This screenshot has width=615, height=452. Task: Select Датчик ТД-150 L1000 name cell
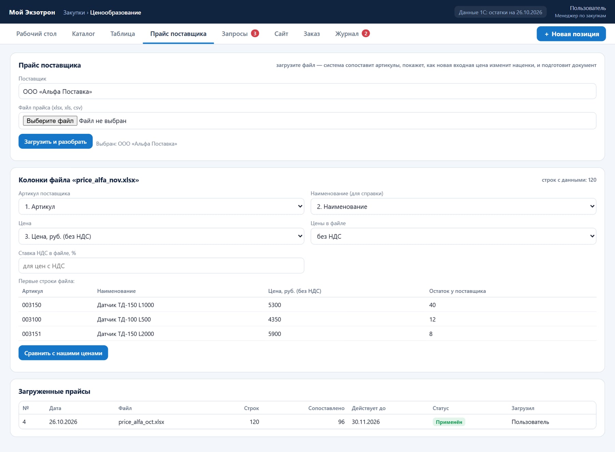click(x=125, y=305)
